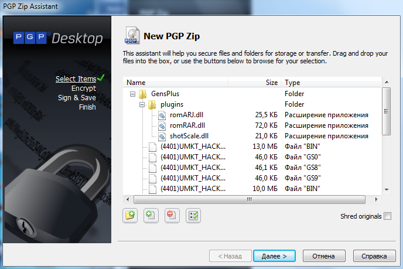Select the shotScale.dll file name
403x269 pixels.
click(189, 136)
